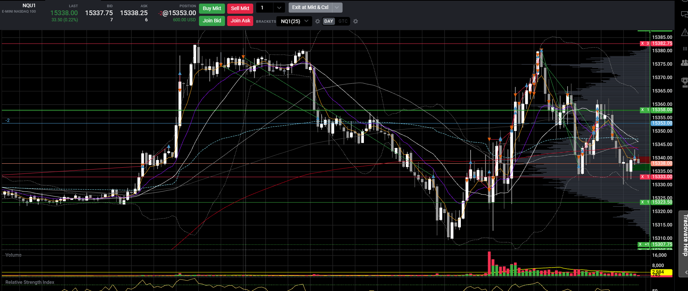688x291 pixels.
Task: Cancel the sell order at 15382.75
Action: click(x=642, y=44)
